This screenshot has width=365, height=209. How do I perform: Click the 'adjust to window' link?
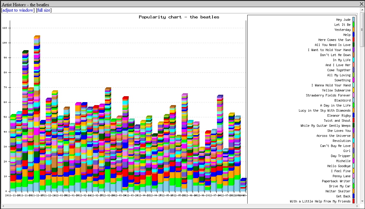[x=18, y=10]
